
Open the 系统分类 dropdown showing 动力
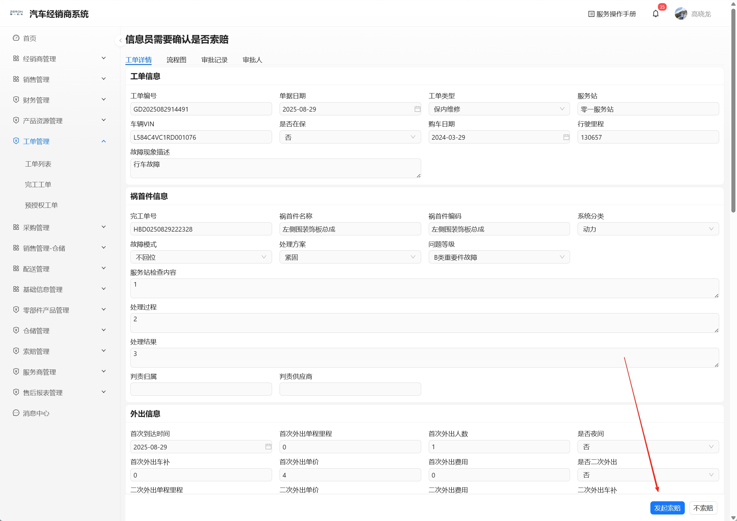(648, 229)
